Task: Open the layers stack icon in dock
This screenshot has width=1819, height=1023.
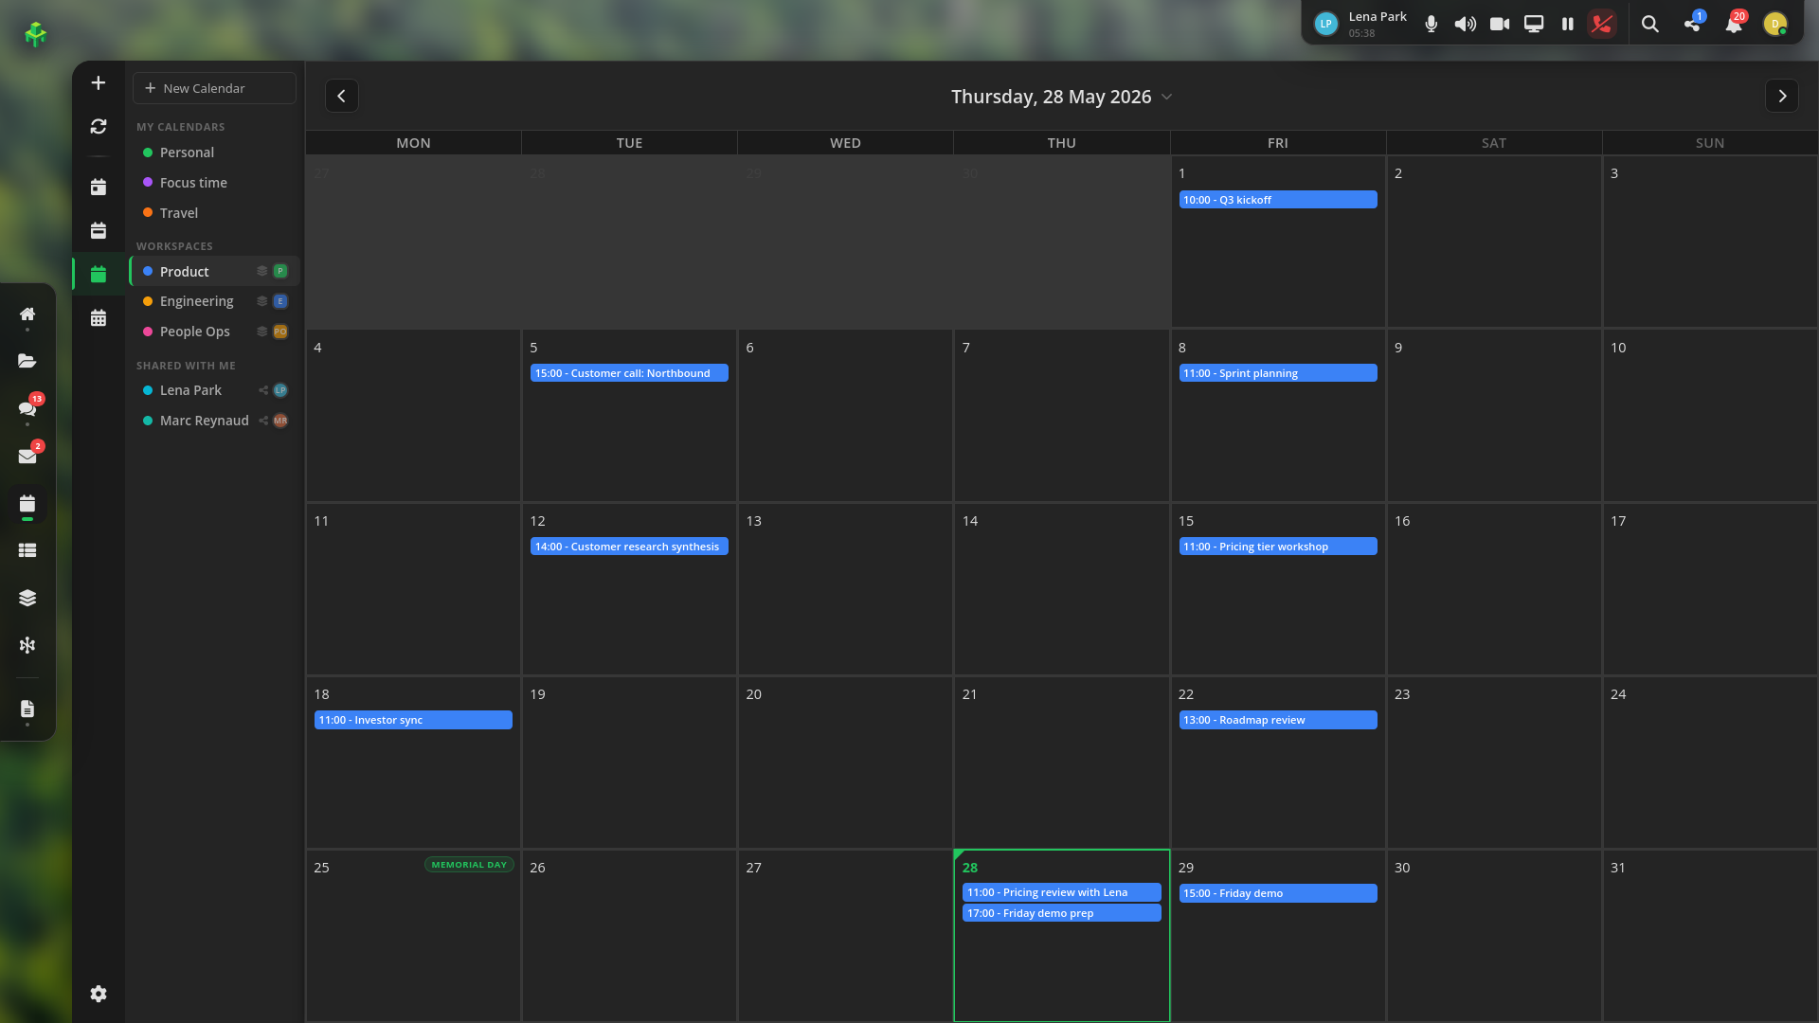Action: (x=27, y=598)
